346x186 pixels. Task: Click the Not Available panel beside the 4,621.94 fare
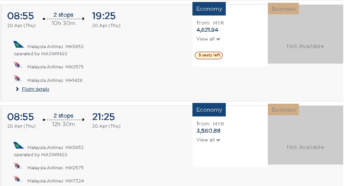pyautogui.click(x=305, y=46)
